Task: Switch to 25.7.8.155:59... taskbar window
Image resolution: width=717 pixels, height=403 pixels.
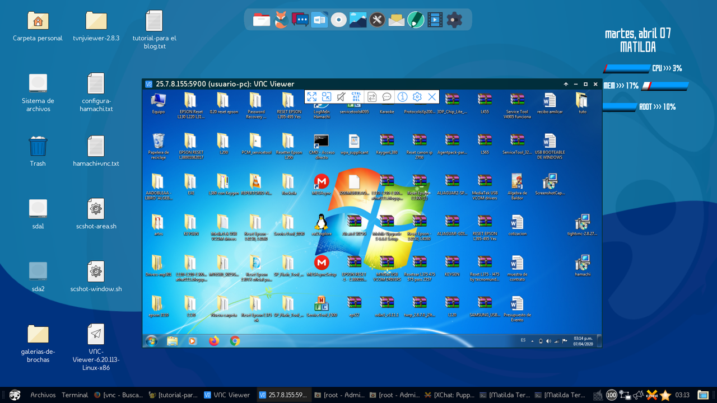Action: [283, 395]
